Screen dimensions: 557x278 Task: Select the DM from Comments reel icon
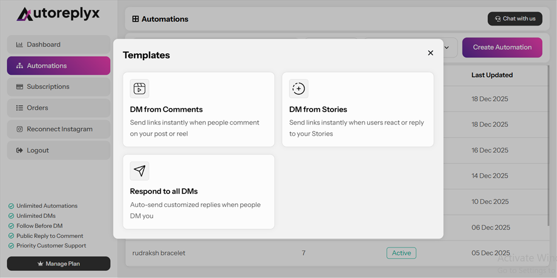[x=139, y=88]
